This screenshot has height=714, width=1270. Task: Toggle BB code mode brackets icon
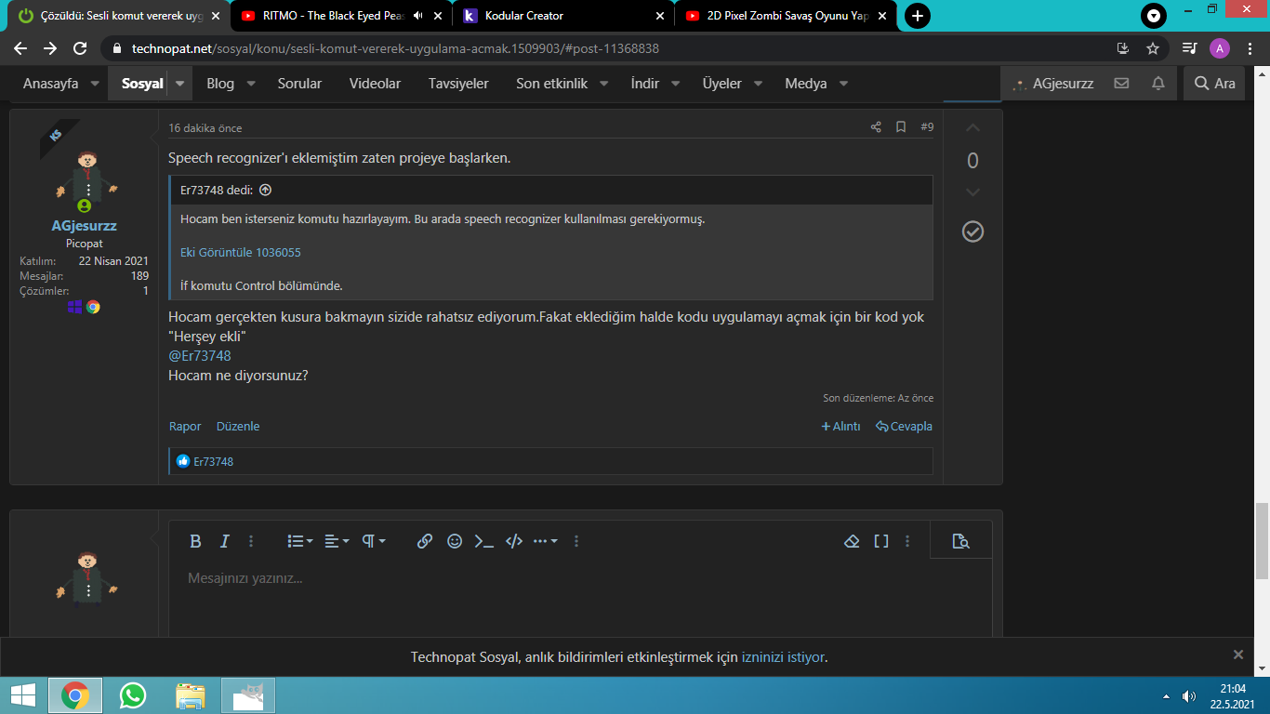click(x=881, y=541)
